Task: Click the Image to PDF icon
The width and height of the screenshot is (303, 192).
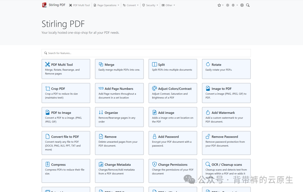Action: tap(208, 88)
